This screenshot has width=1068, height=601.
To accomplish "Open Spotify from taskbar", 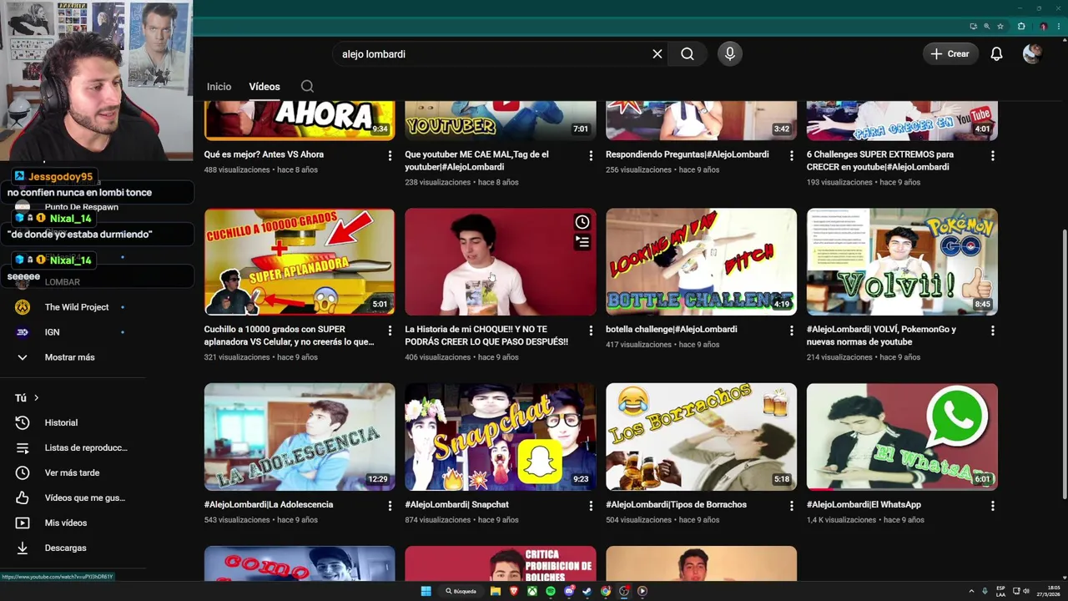I will pyautogui.click(x=551, y=591).
